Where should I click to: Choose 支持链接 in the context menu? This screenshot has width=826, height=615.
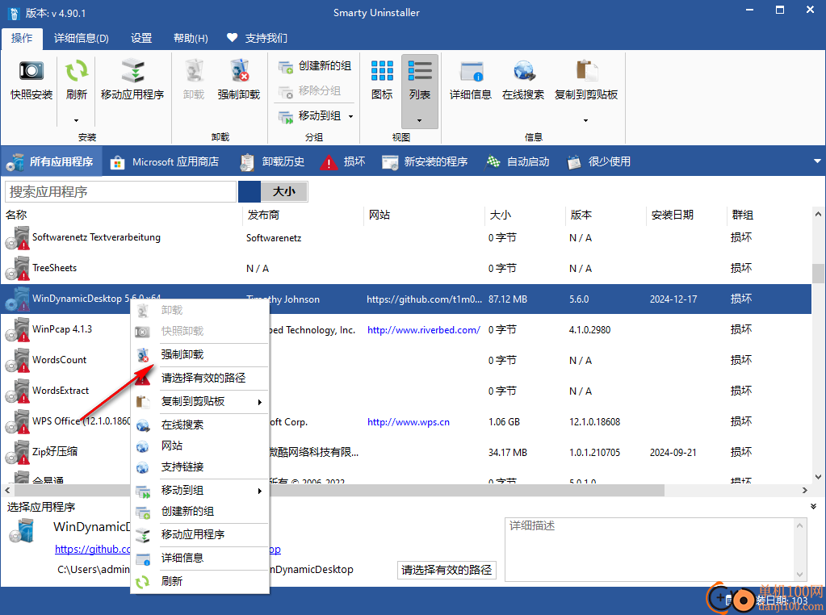(200, 467)
